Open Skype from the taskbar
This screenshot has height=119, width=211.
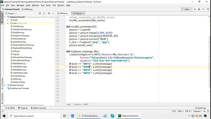(112, 116)
